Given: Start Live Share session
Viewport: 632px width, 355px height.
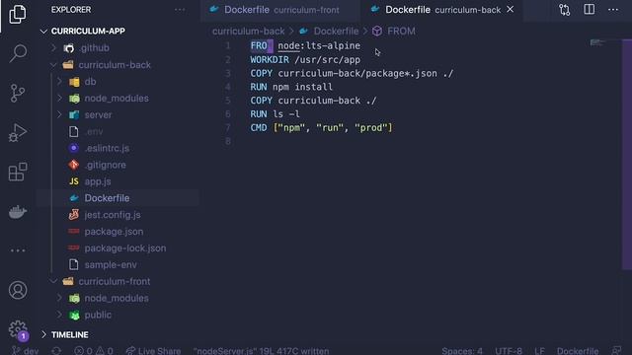Looking at the screenshot, I should tap(154, 351).
